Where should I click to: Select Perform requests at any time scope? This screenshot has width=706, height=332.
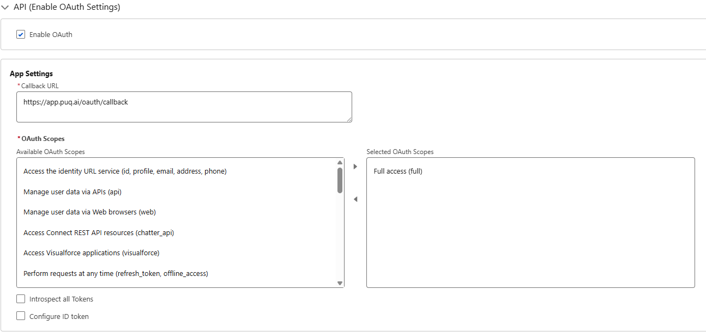point(116,273)
